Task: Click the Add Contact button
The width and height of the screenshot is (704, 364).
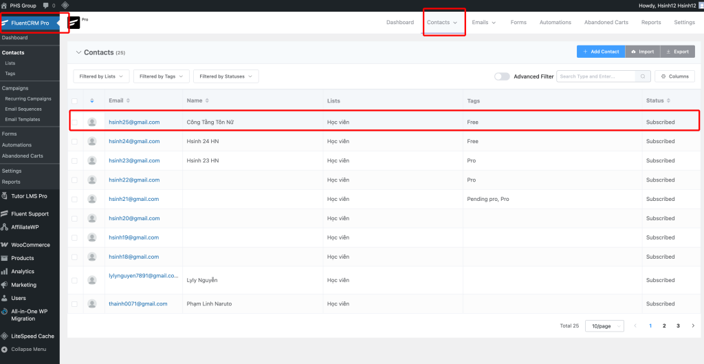Action: [600, 52]
